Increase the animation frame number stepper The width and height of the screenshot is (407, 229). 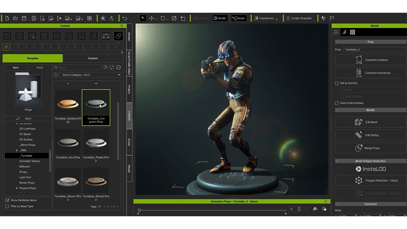(x=299, y=208)
